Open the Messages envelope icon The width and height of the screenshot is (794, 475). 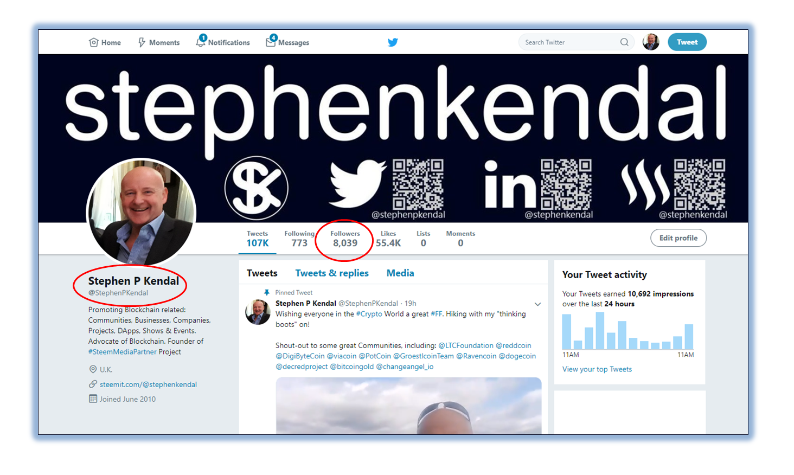tap(271, 41)
